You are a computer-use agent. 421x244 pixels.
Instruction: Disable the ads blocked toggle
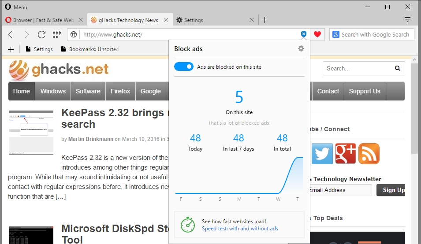pyautogui.click(x=184, y=67)
